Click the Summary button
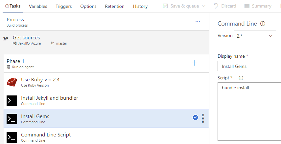This screenshot has width=281, height=144. 258,6
